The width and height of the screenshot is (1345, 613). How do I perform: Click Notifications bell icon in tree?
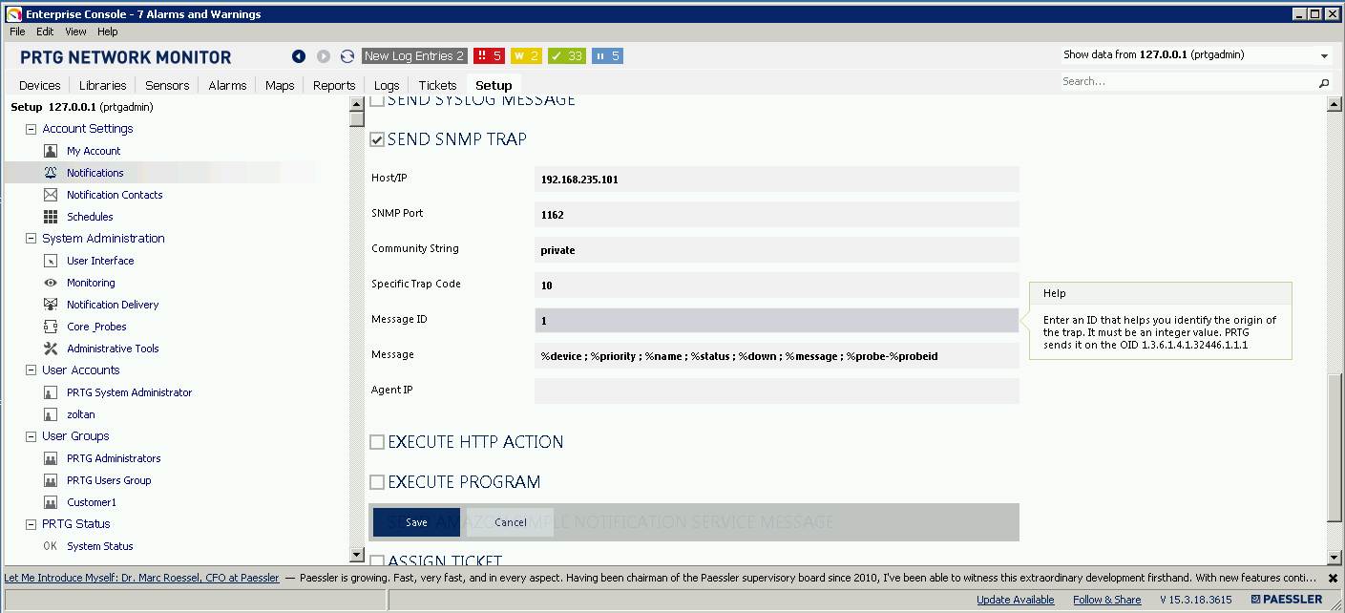pos(51,173)
